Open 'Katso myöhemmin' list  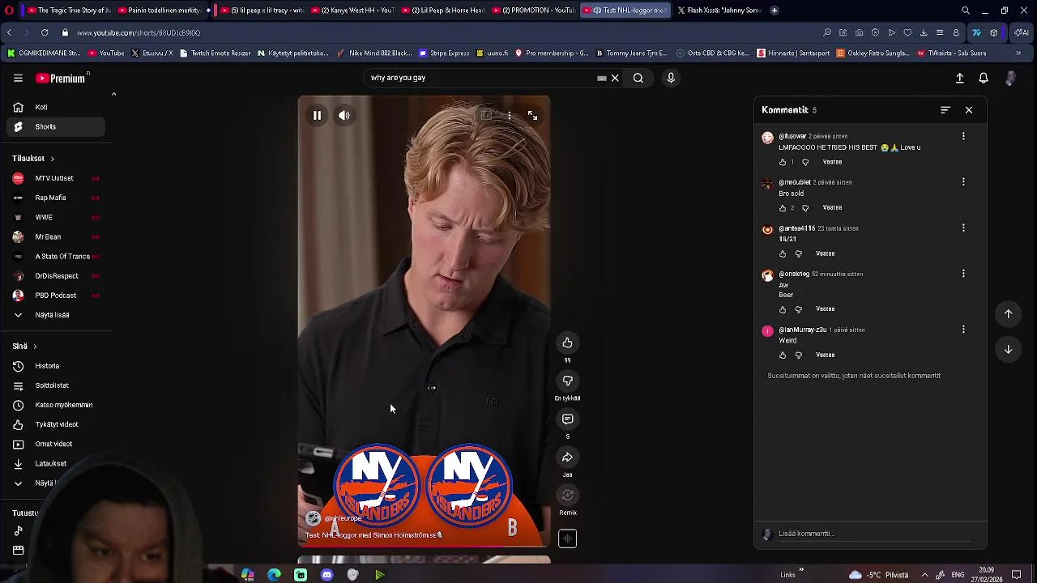tap(55, 405)
